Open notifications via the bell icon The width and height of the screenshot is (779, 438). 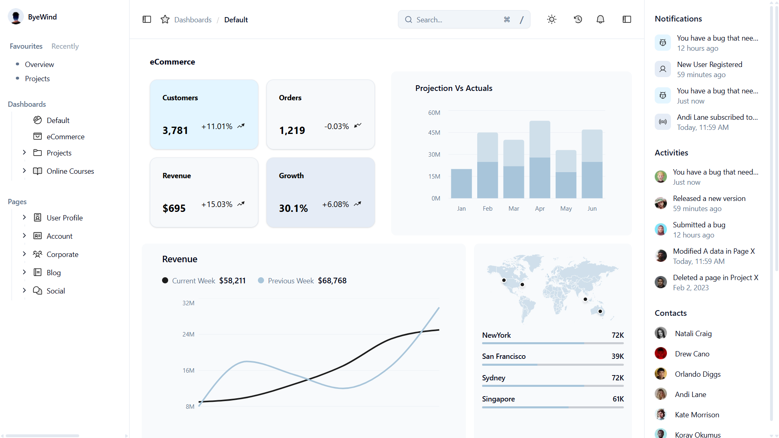[x=600, y=19]
